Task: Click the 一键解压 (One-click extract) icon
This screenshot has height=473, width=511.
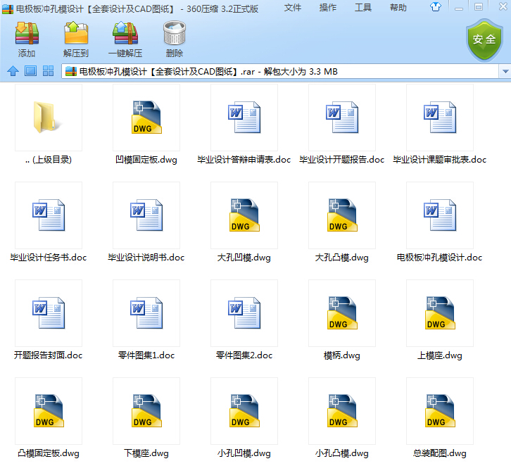Action: (125, 33)
